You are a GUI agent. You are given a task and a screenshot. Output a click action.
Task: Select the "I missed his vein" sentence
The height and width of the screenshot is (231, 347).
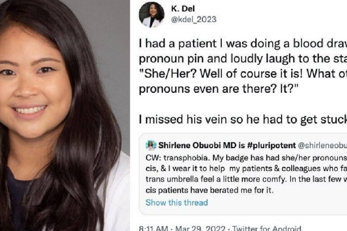point(243,120)
